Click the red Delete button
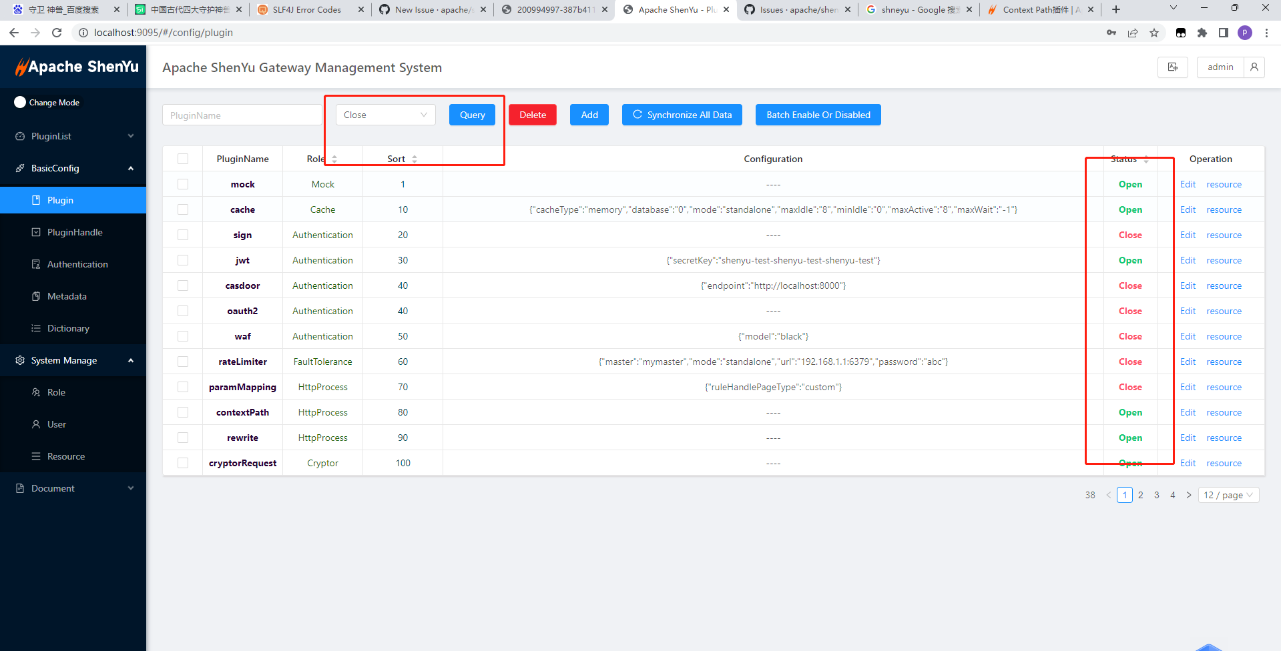Viewport: 1281px width, 651px height. tap(533, 115)
